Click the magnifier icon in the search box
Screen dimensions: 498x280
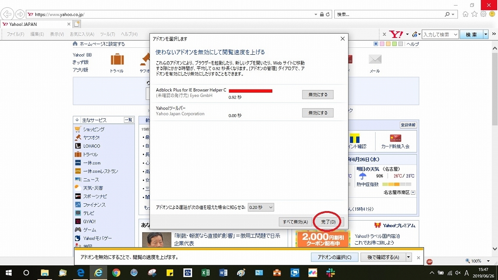[x=447, y=14]
